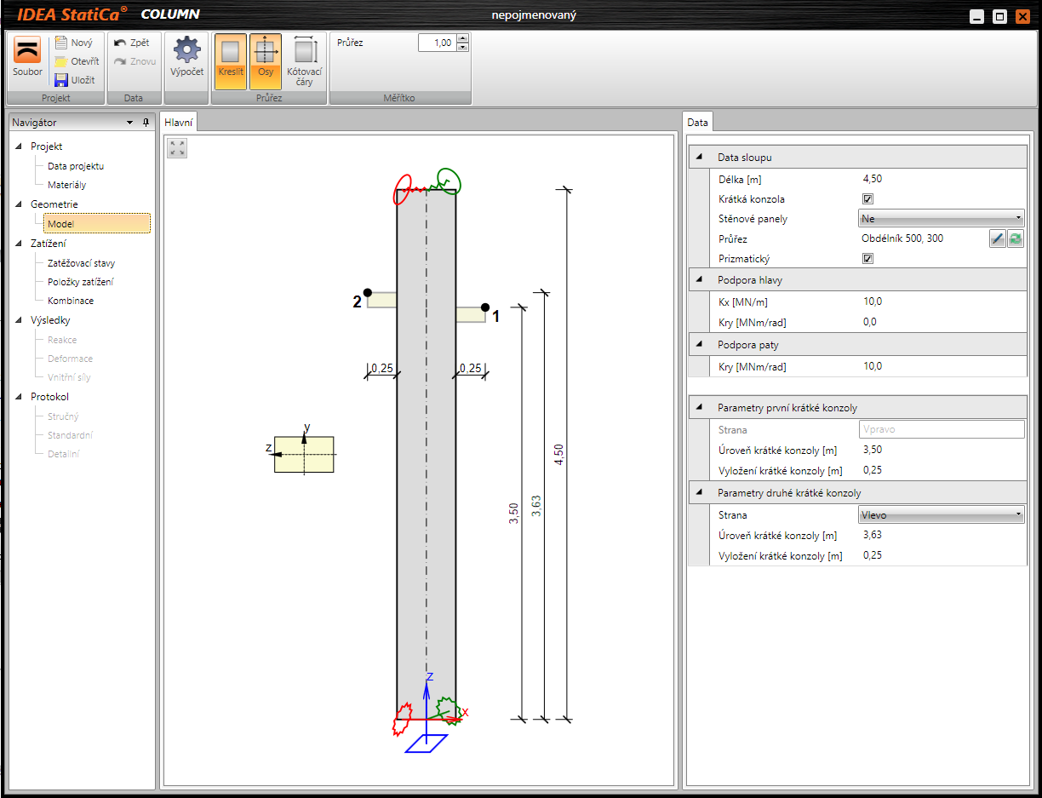Viewport: 1042px width, 798px height.
Task: Collapse the Zatížení tree node
Action: point(19,244)
